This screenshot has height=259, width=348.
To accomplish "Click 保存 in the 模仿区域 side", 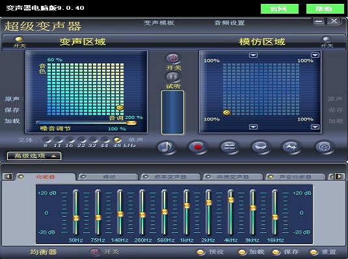I will click(x=335, y=110).
